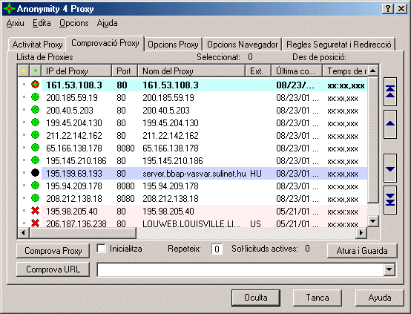Click green status icon for 195.145.210.186
This screenshot has width=411, height=314.
[x=35, y=160]
